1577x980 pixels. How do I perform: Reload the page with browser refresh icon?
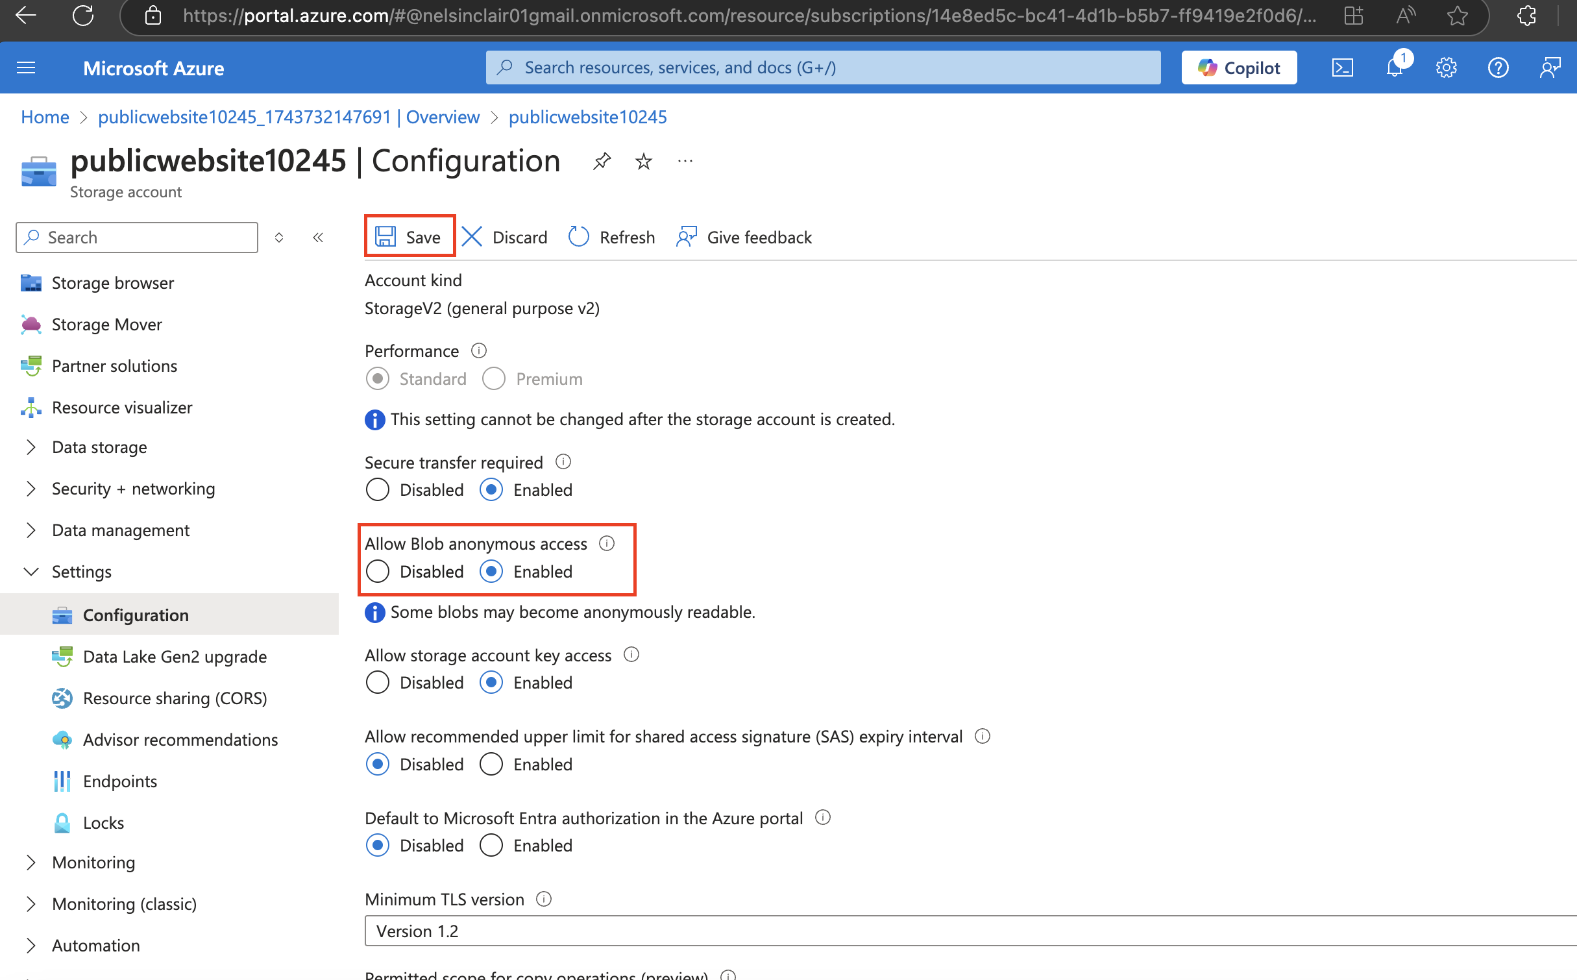[x=83, y=16]
